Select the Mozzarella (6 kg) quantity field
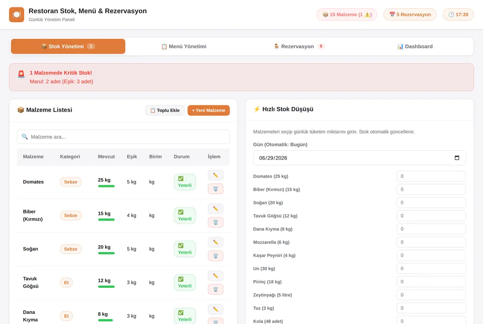The width and height of the screenshot is (483, 324). [431, 242]
